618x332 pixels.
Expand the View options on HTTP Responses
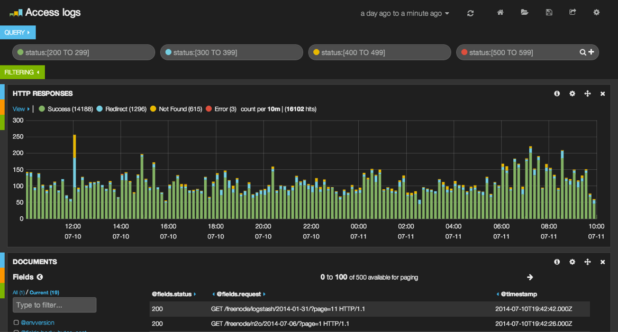[19, 109]
